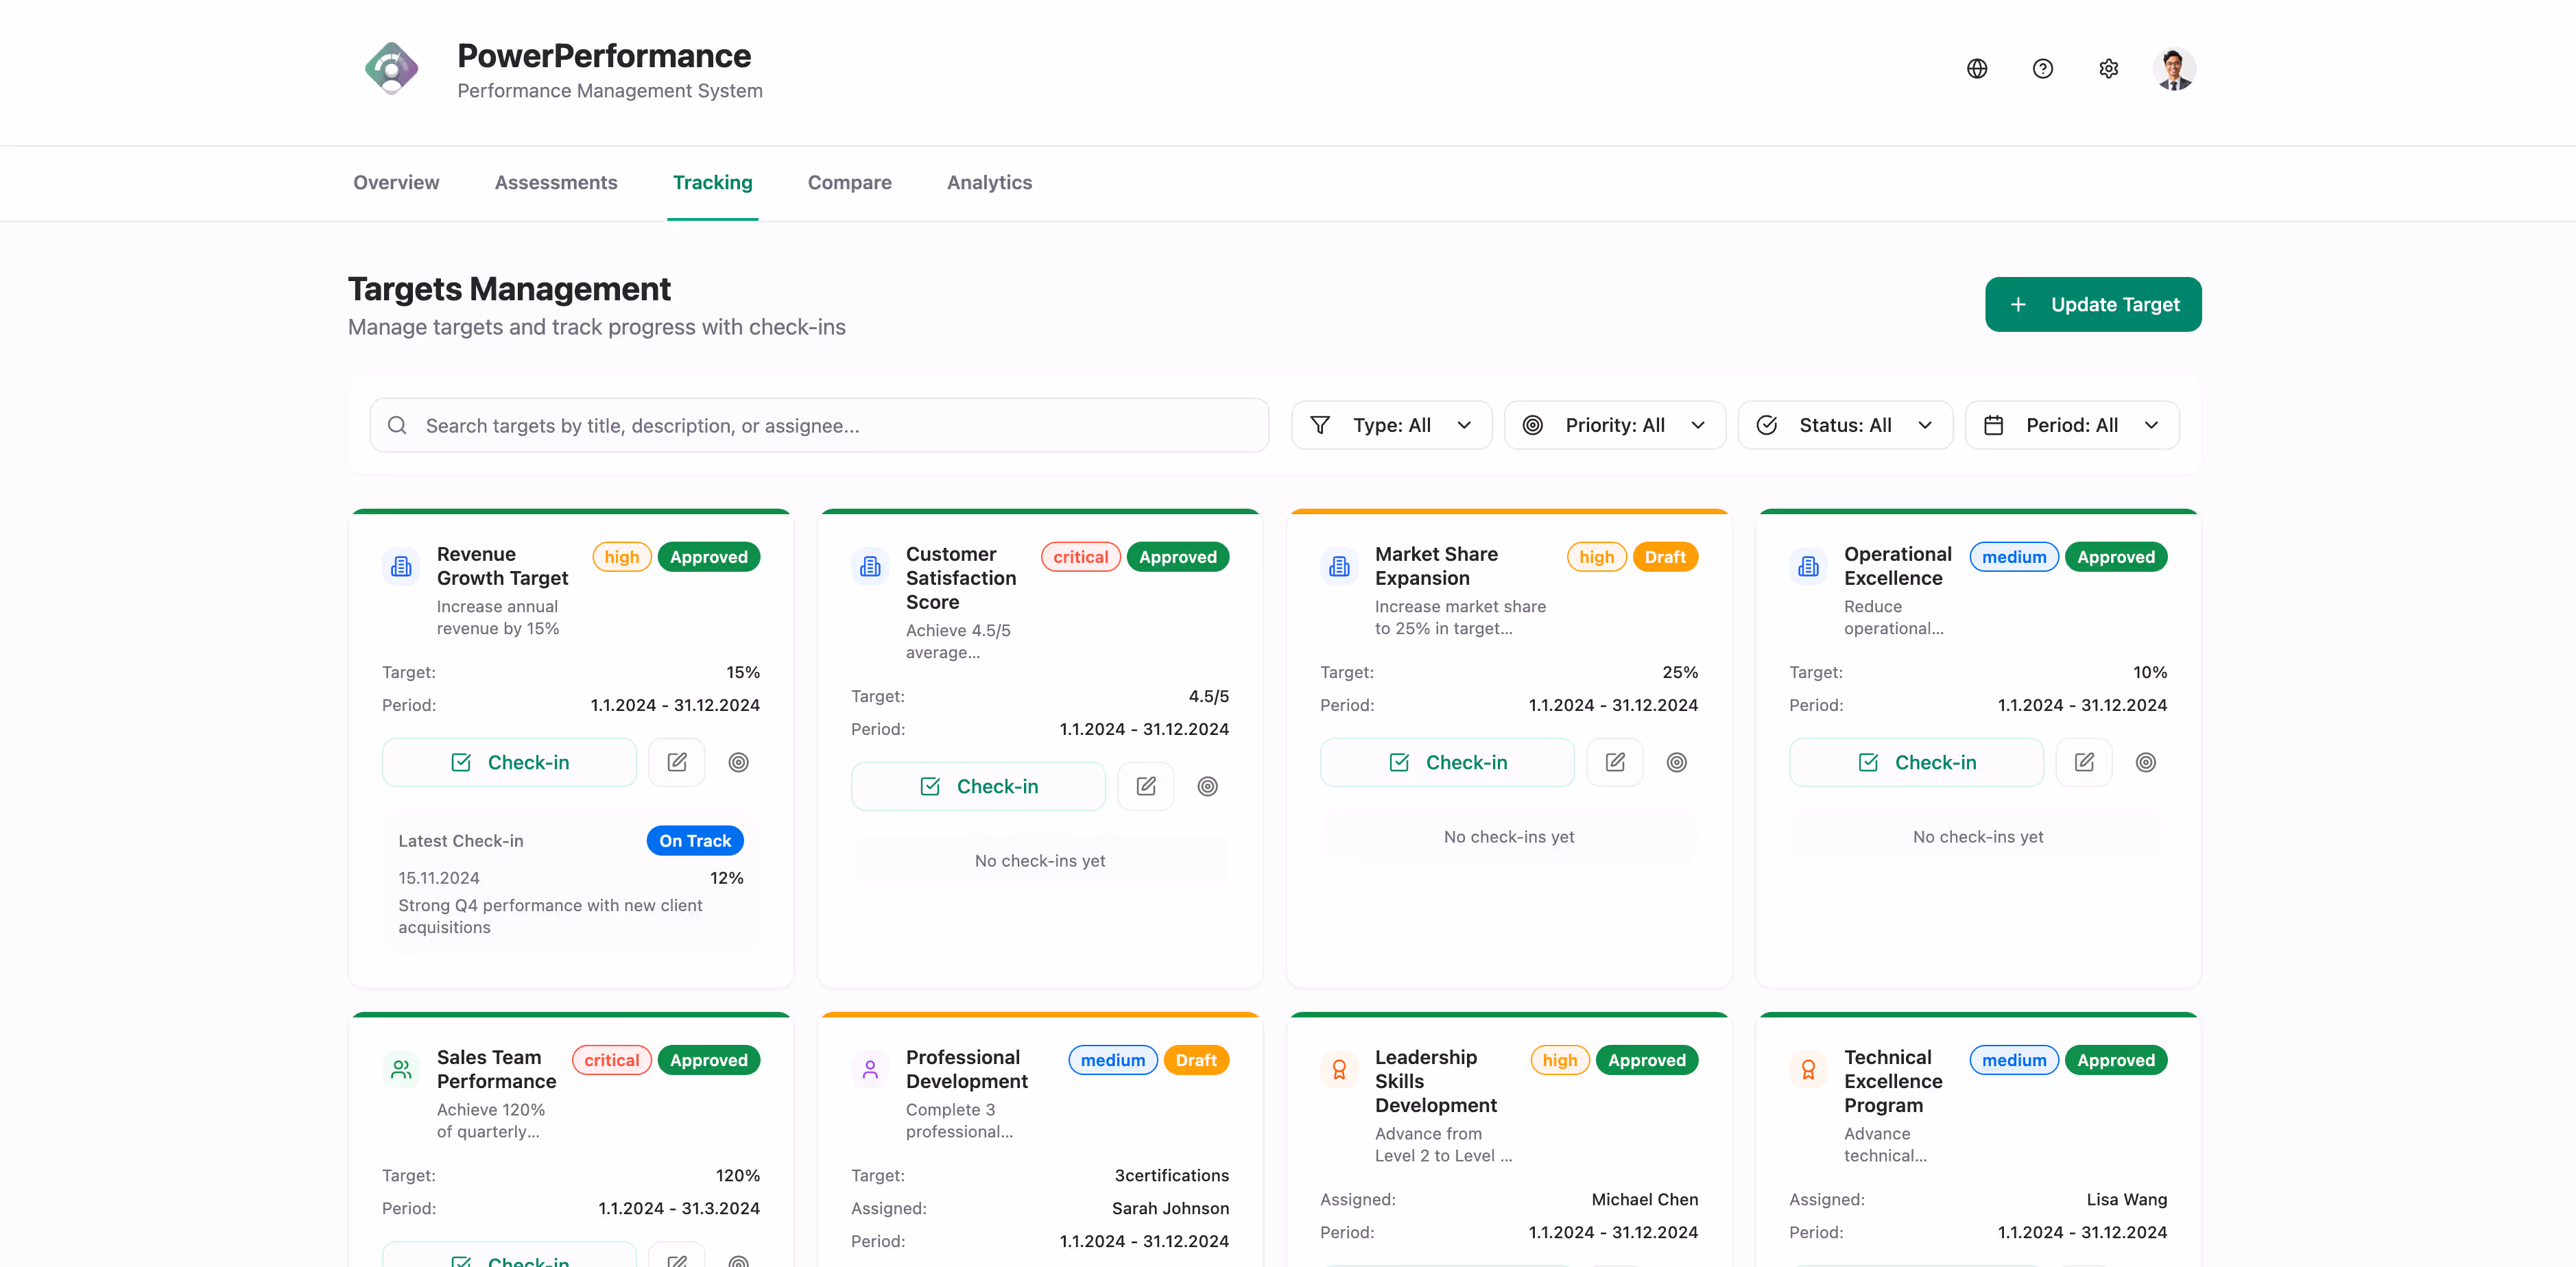Click the globe language icon

pyautogui.click(x=1976, y=69)
